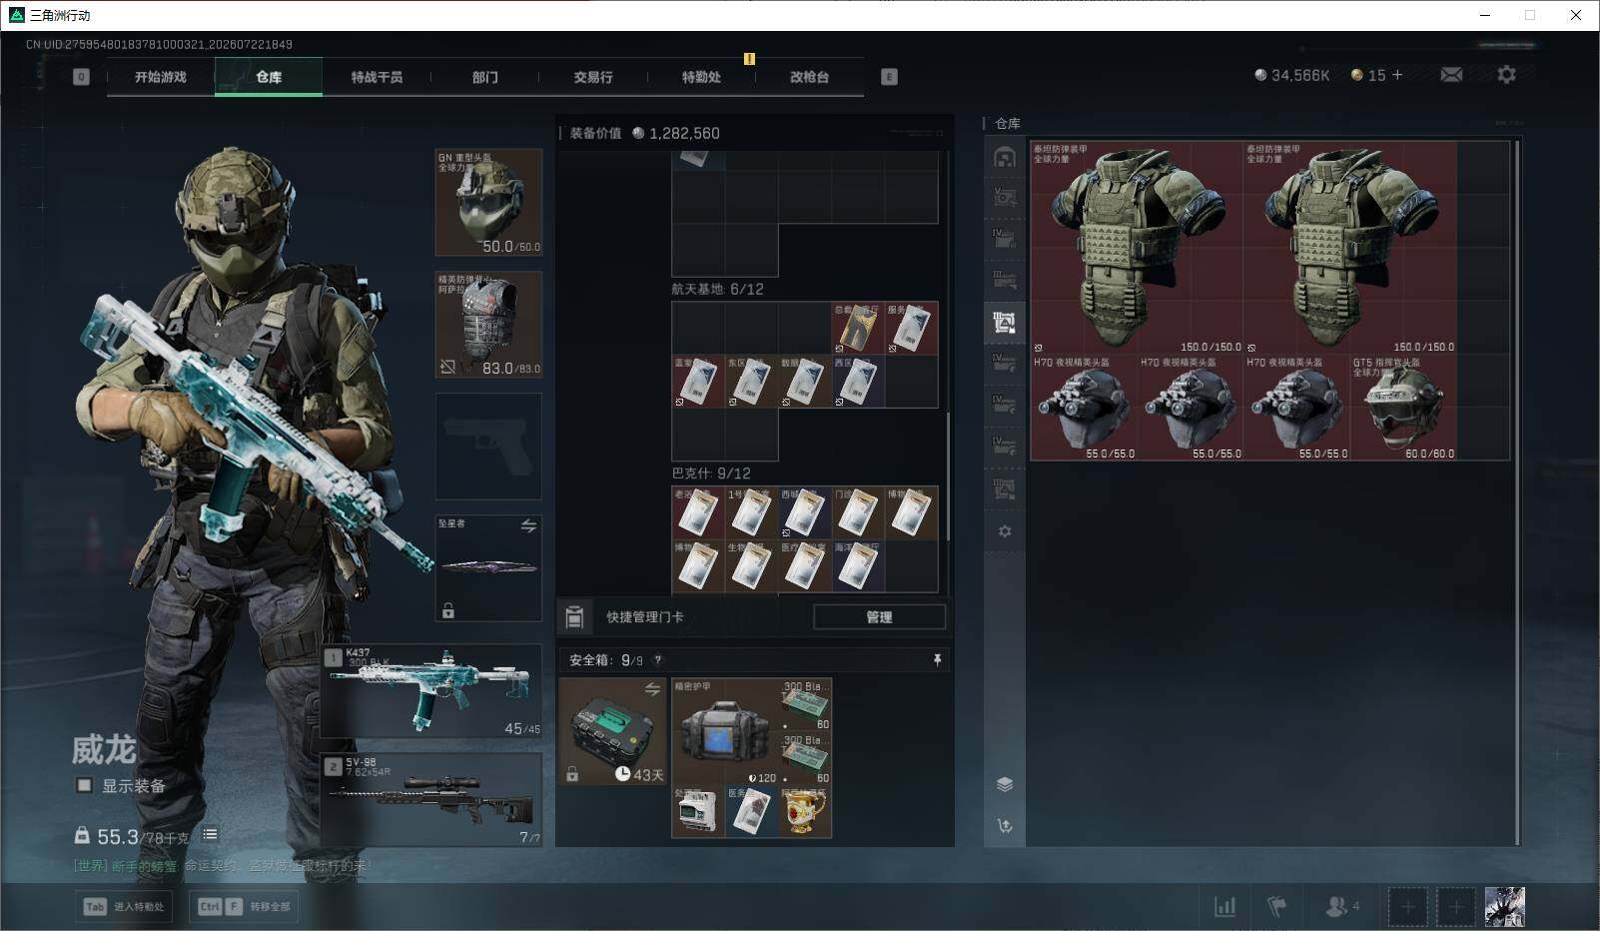Screen dimensions: 1600x931
Task: Select the GN heavy helmet equipment slot
Action: (x=488, y=203)
